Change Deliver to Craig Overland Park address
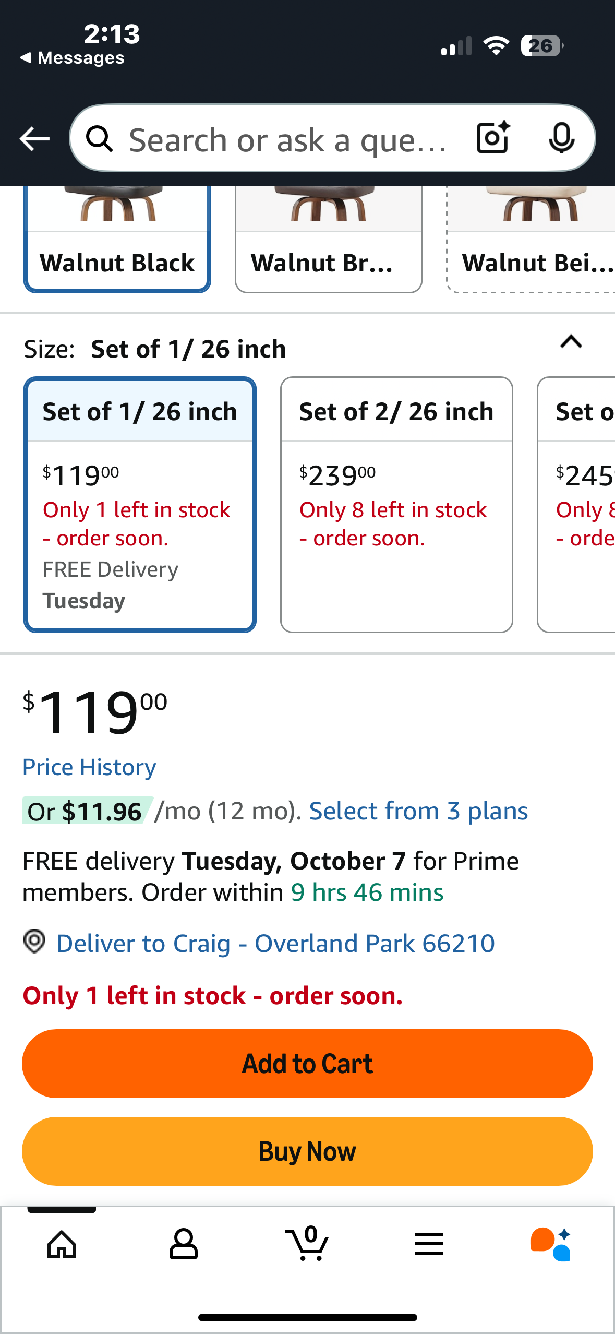Screen dimensions: 615x1334 pyautogui.click(x=275, y=943)
